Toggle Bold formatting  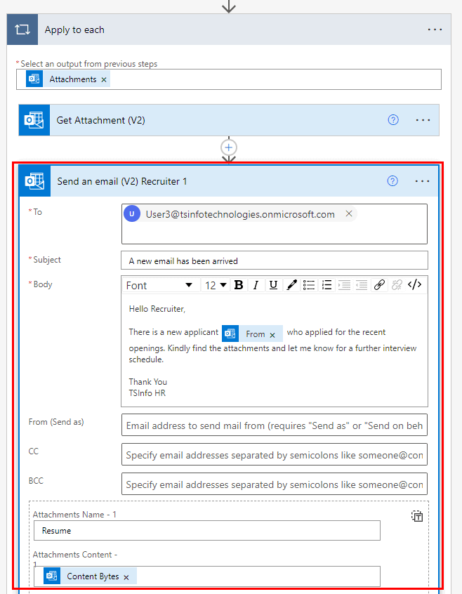pos(239,285)
